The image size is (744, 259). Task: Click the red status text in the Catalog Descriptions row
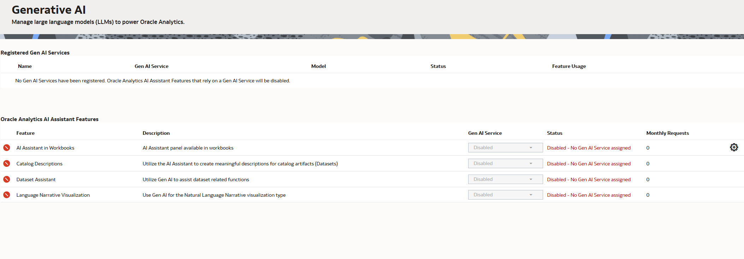pyautogui.click(x=589, y=164)
